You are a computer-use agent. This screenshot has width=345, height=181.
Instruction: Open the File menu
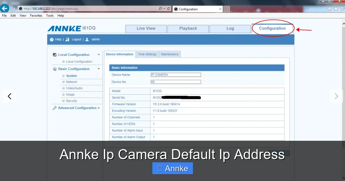coord(4,16)
